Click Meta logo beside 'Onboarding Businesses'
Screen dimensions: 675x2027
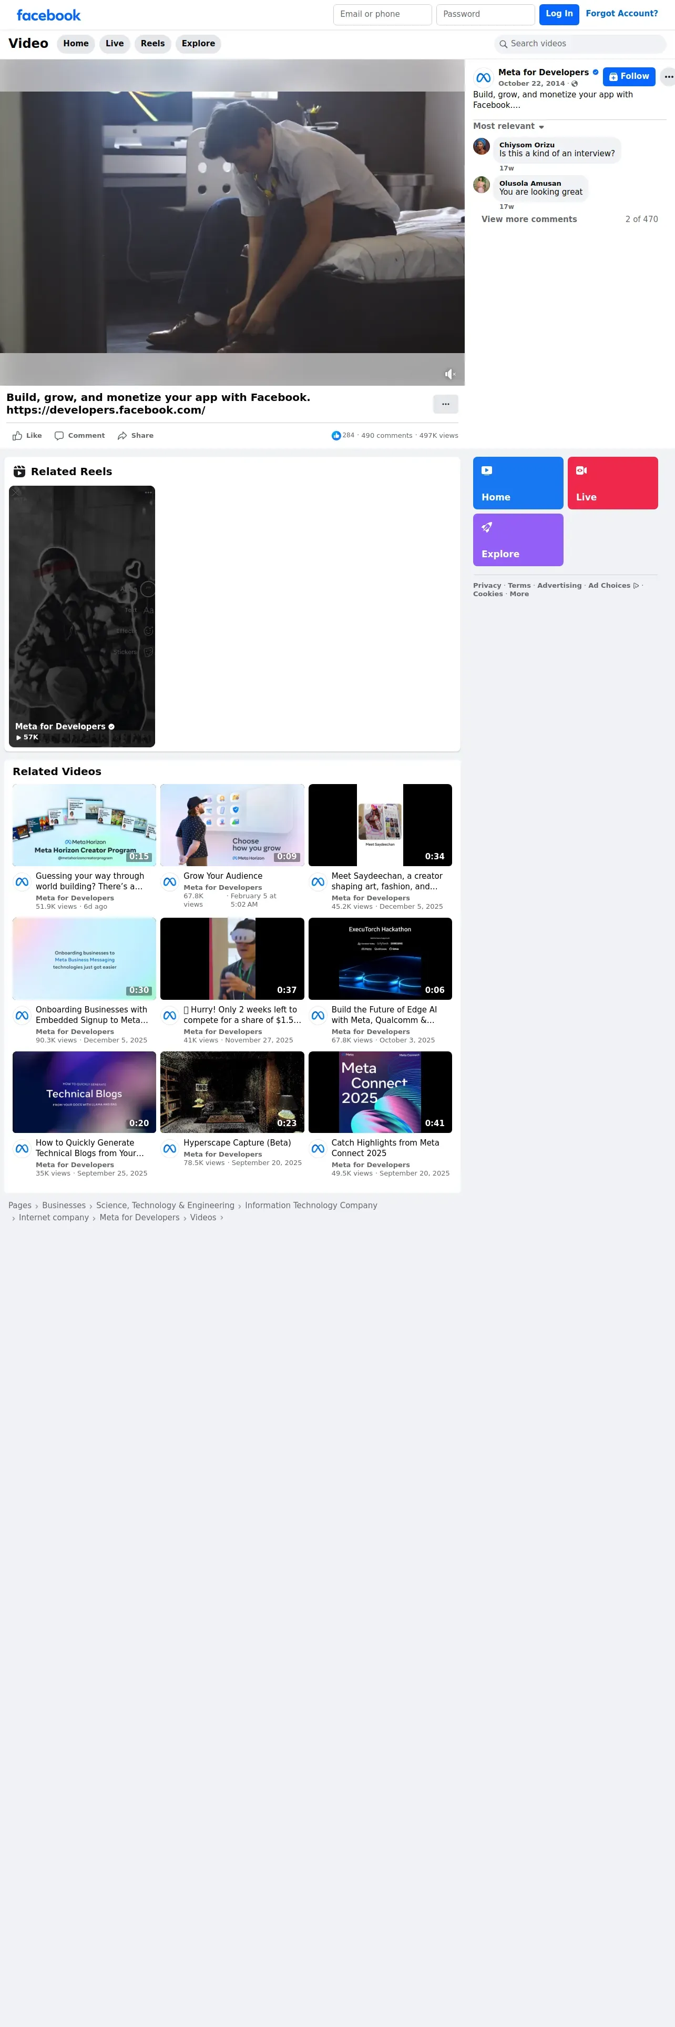[22, 1016]
